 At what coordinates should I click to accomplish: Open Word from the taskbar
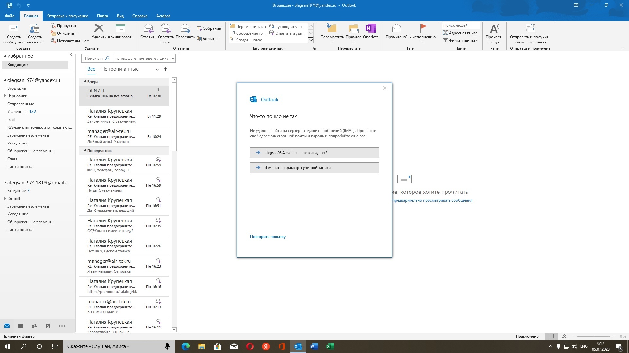point(314,346)
